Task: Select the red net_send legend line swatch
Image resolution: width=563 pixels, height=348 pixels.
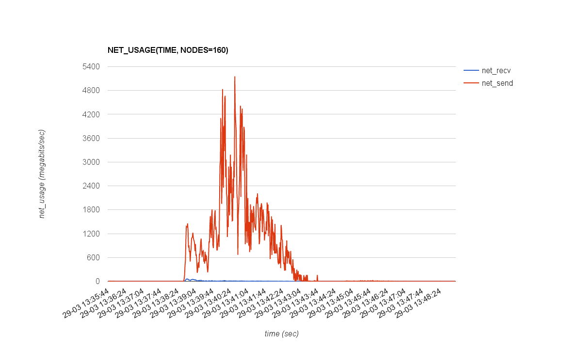Action: [x=470, y=83]
